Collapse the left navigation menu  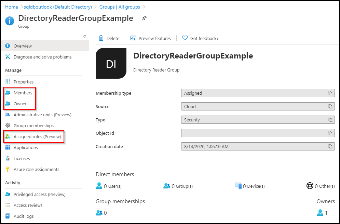pyautogui.click(x=85, y=36)
